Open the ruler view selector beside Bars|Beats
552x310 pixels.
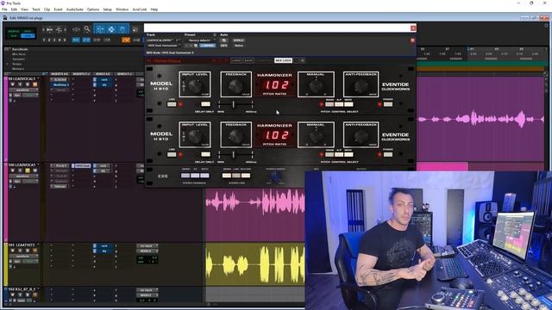(7, 49)
